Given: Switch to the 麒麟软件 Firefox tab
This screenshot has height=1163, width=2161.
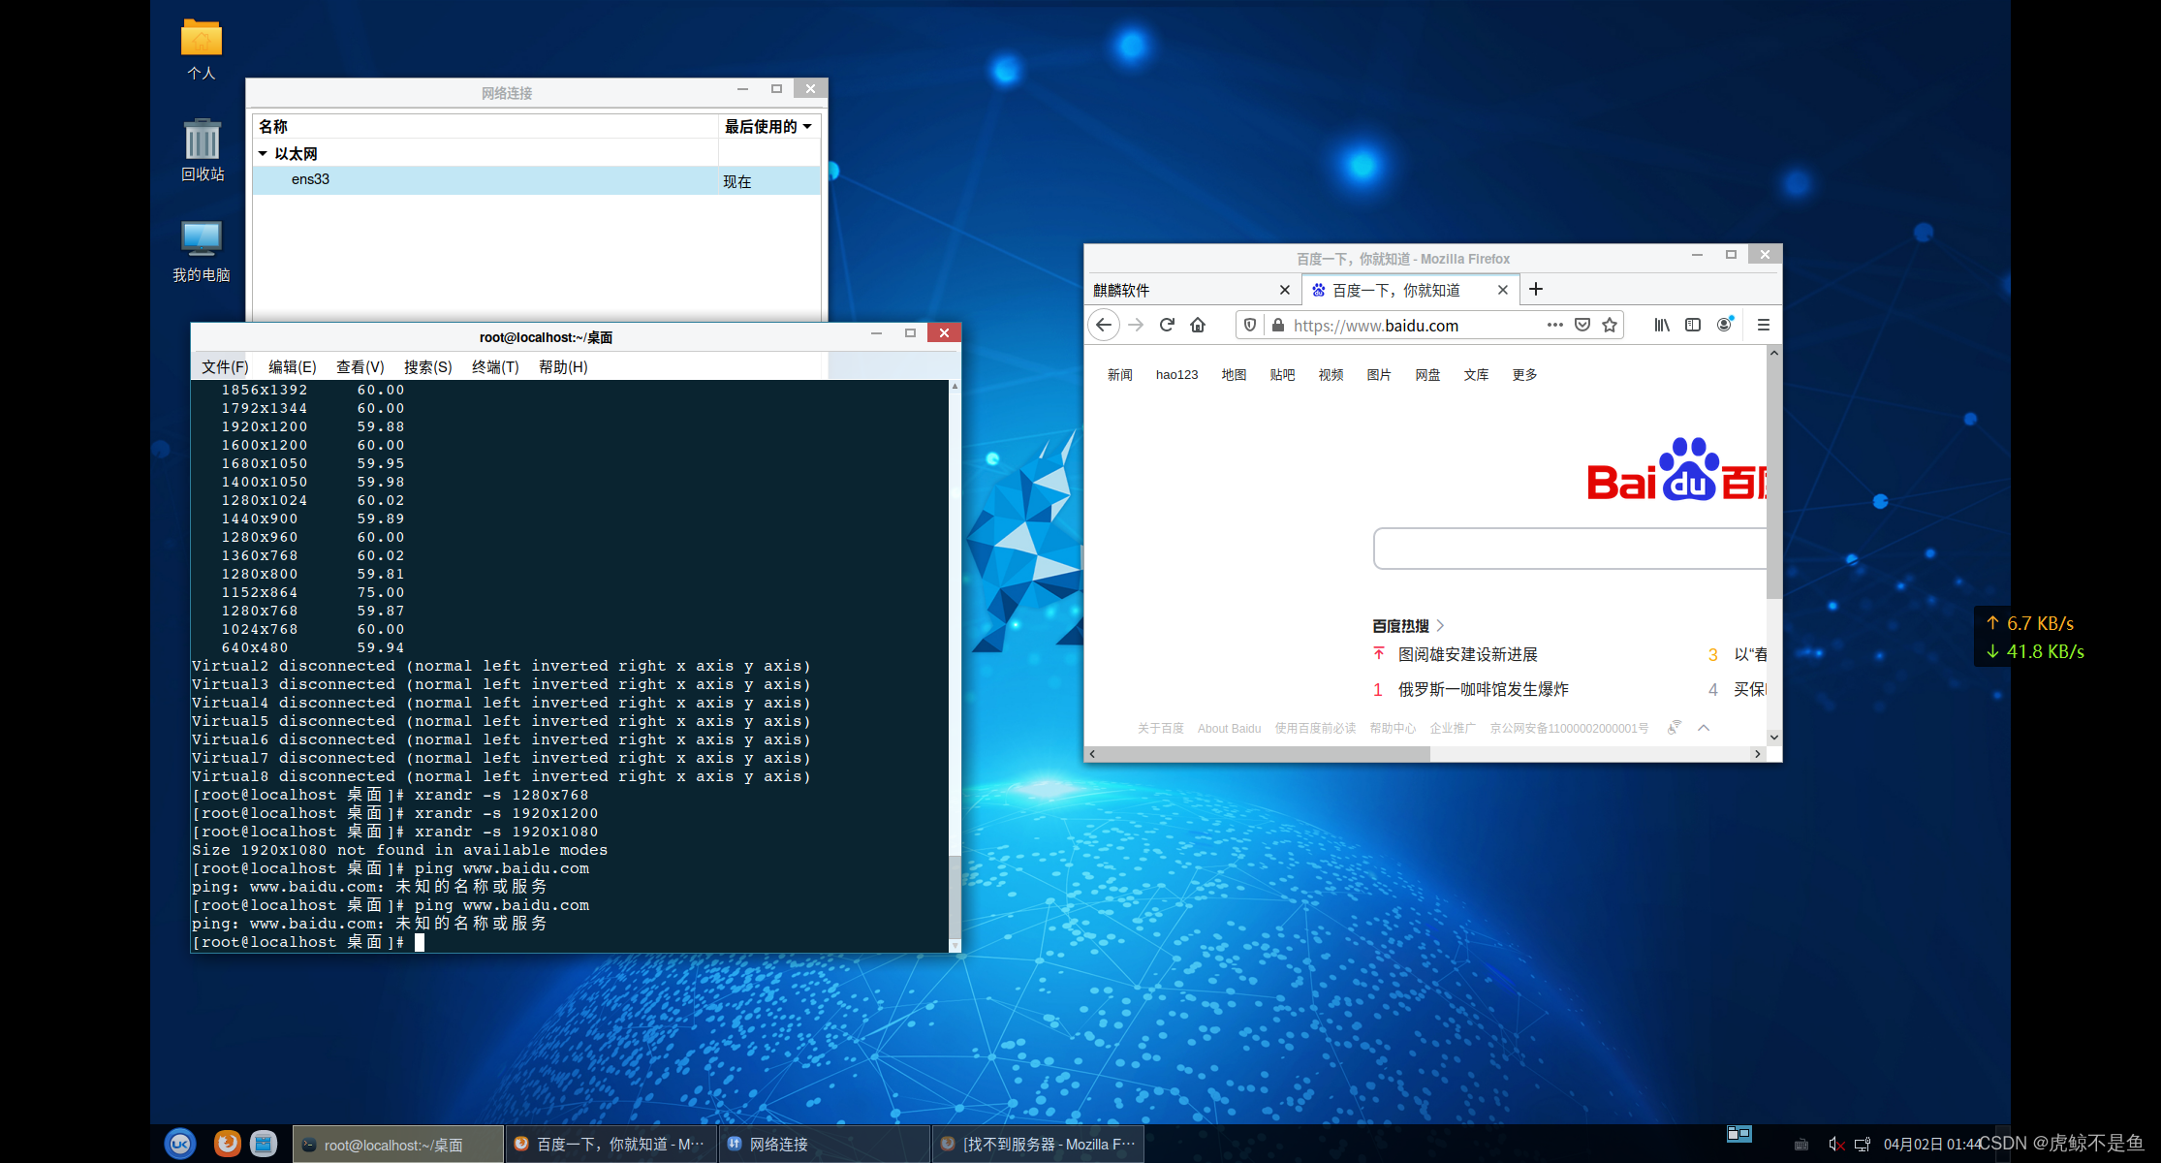Looking at the screenshot, I should pyautogui.click(x=1192, y=290).
